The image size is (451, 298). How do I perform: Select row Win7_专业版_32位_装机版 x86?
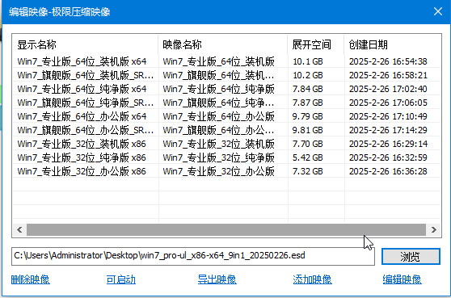tap(226, 144)
